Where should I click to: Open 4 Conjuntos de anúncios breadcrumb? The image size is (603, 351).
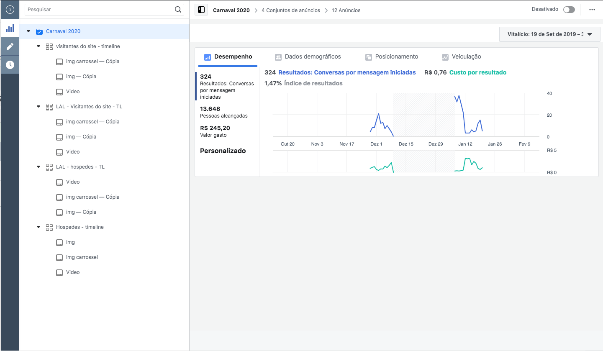coord(291,10)
